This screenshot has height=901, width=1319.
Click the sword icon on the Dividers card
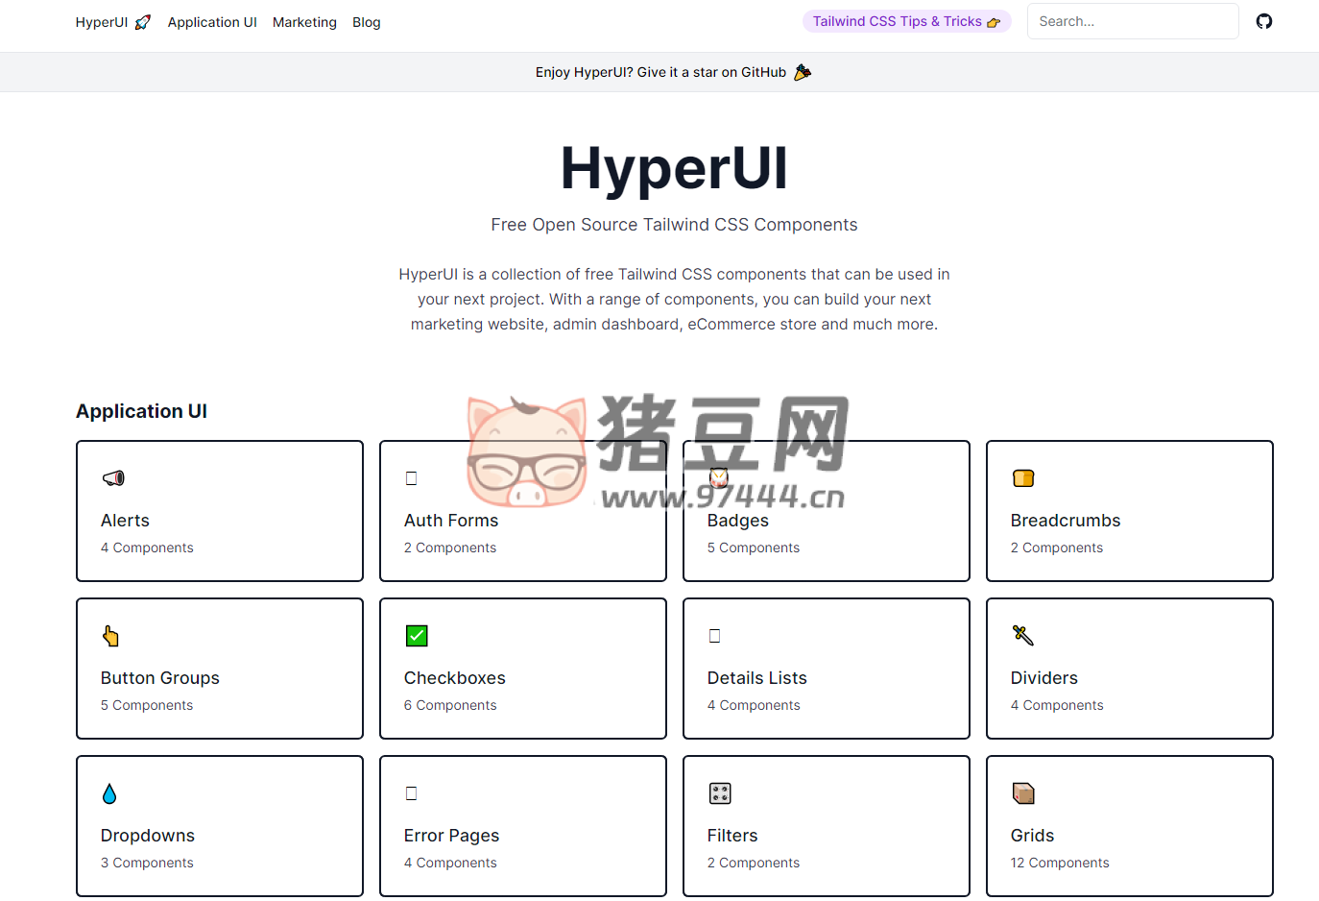(1022, 635)
